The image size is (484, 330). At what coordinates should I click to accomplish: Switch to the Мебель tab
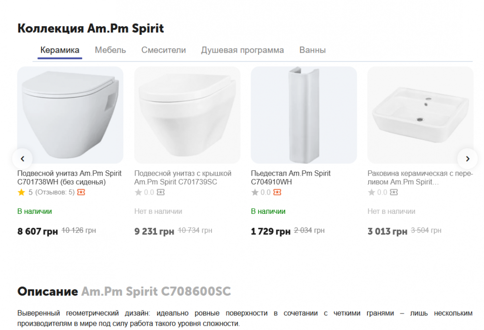tap(110, 50)
